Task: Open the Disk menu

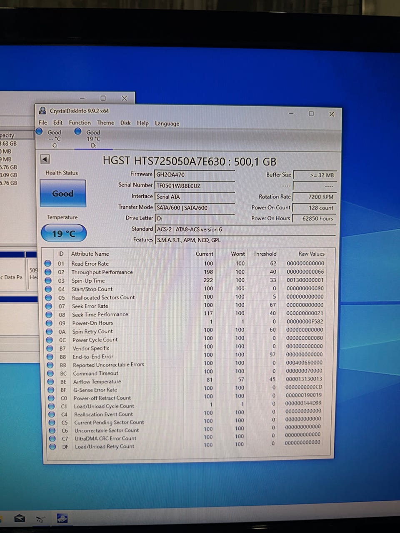Action: (x=125, y=123)
